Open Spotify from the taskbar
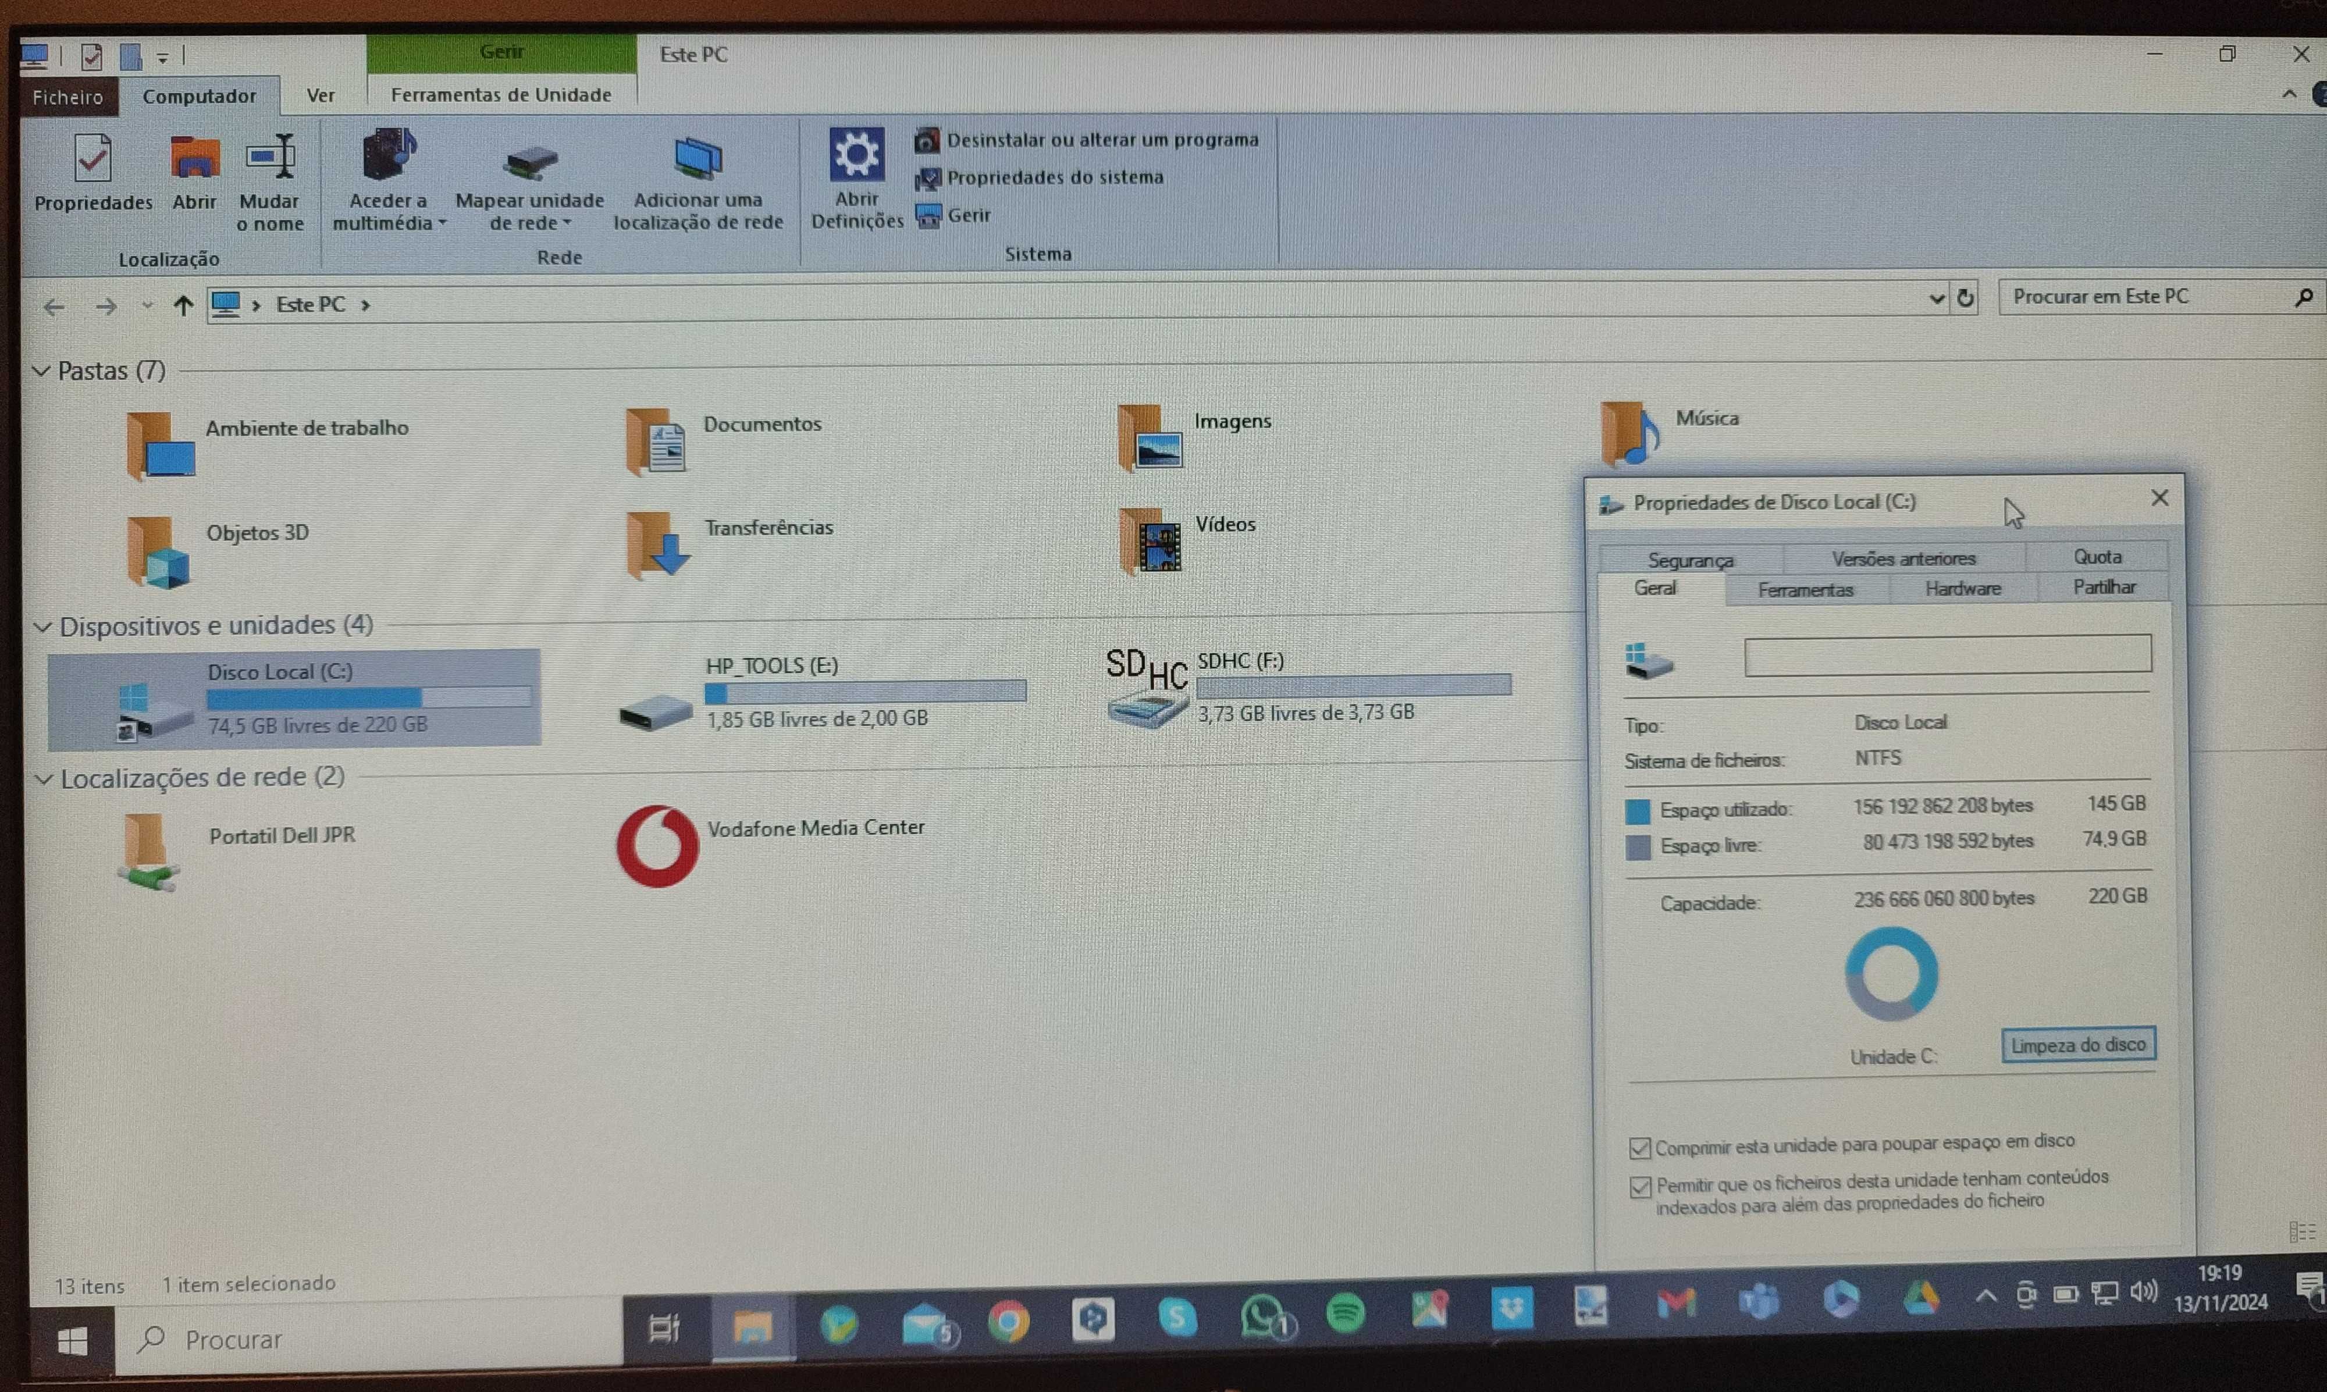This screenshot has height=1392, width=2327. (1345, 1312)
